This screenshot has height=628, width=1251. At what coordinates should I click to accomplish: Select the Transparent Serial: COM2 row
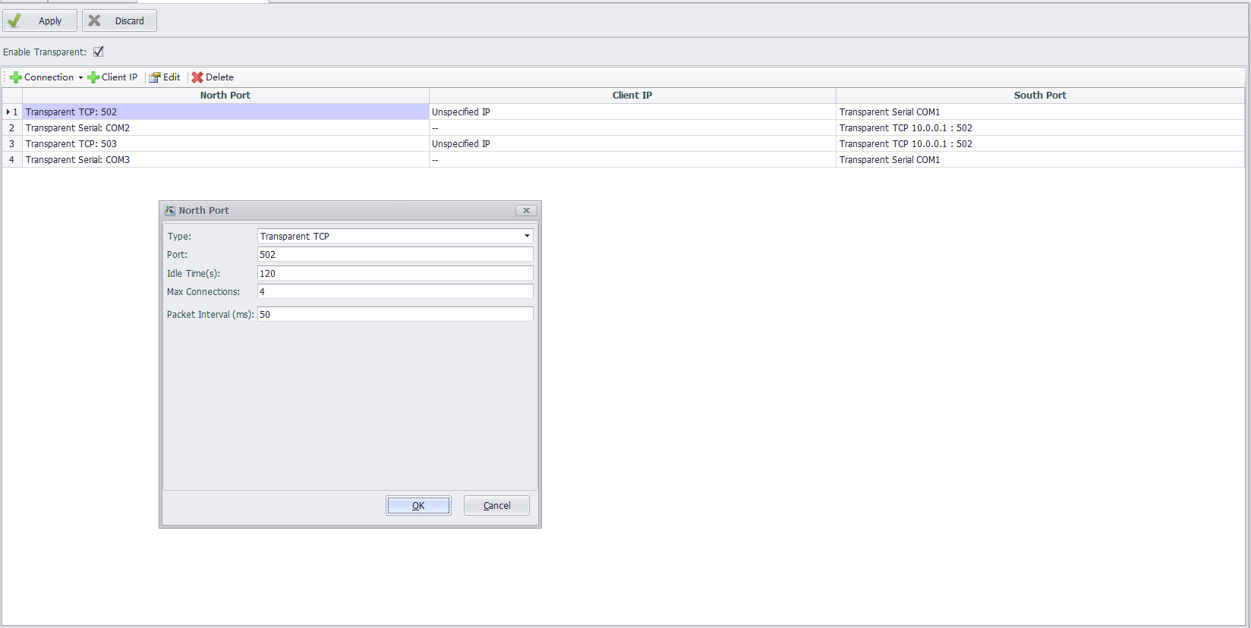click(x=225, y=128)
